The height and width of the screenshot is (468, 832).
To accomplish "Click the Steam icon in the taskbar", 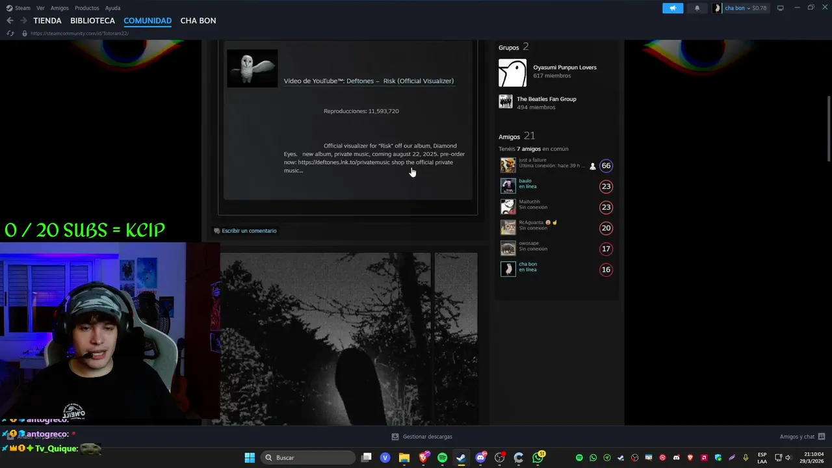I will tap(461, 458).
